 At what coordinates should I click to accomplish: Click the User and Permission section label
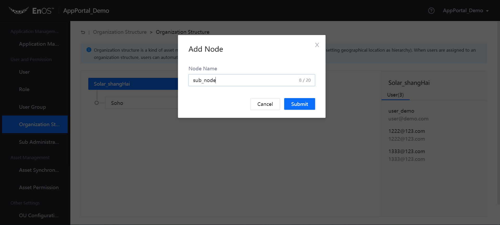click(x=31, y=59)
